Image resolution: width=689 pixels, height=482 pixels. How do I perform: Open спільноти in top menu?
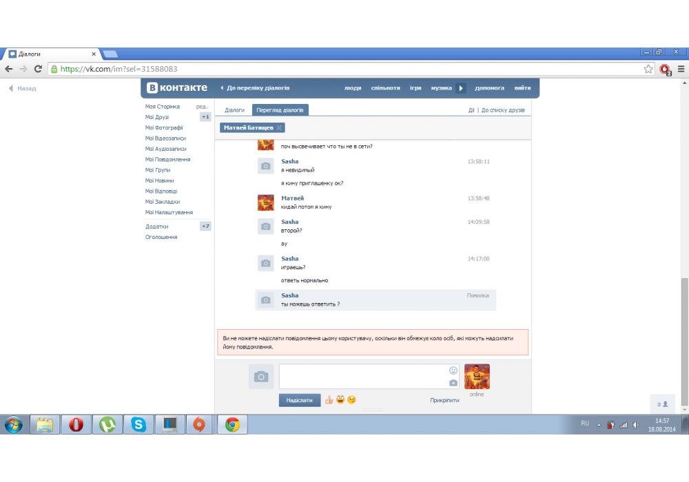[x=385, y=88]
